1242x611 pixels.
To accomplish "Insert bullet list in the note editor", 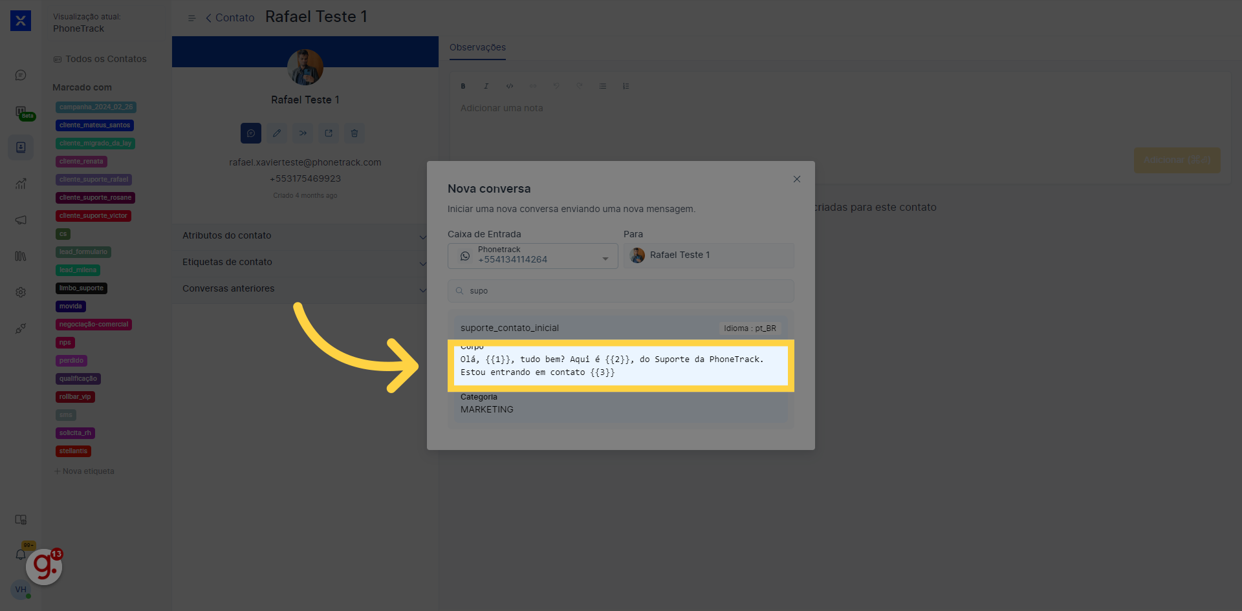I will point(603,86).
